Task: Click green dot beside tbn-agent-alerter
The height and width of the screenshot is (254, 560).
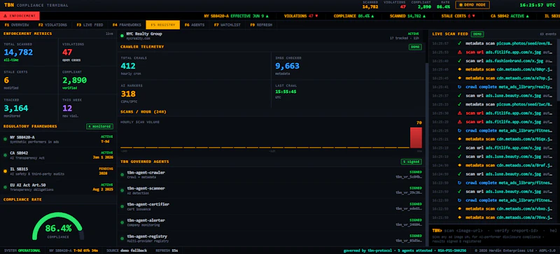Action: [x=122, y=223]
